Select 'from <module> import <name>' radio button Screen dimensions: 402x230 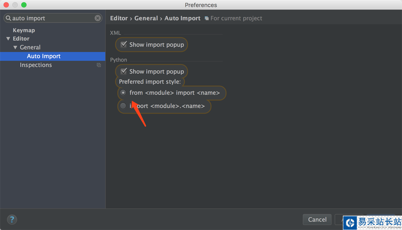123,93
